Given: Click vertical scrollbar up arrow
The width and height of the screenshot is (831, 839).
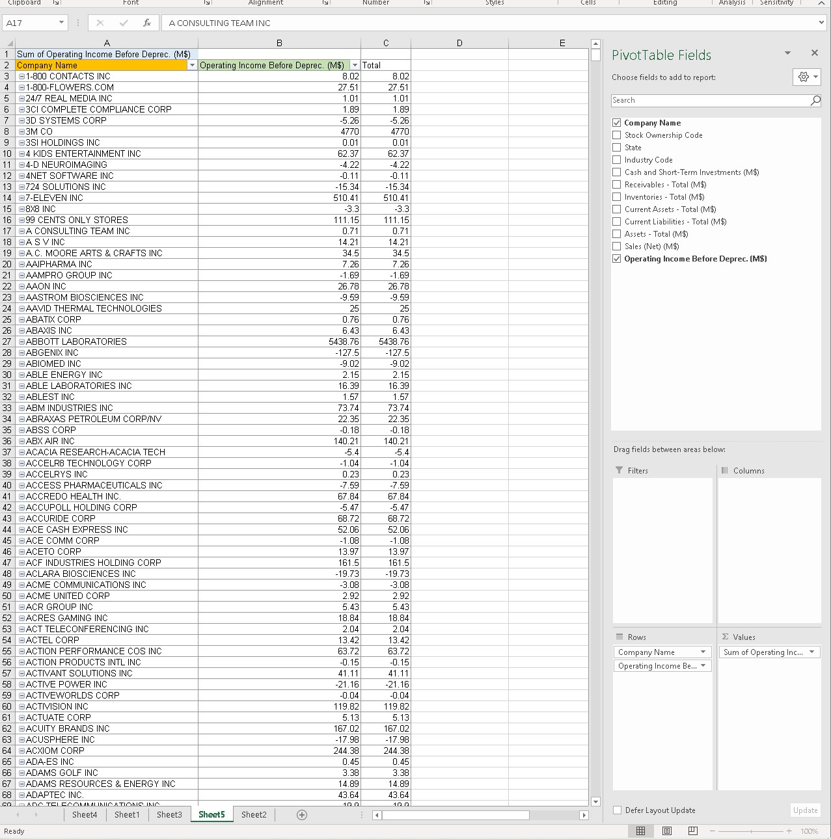Looking at the screenshot, I should (595, 44).
